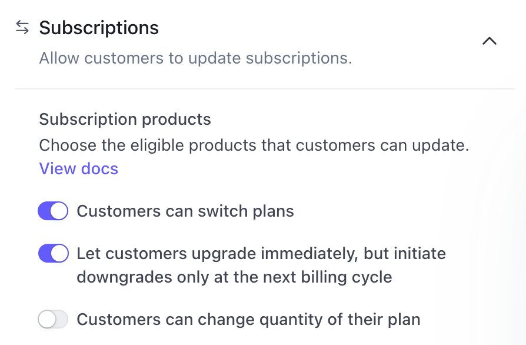Enable the change quantity of plan toggle
526x345 pixels.
pyautogui.click(x=53, y=320)
